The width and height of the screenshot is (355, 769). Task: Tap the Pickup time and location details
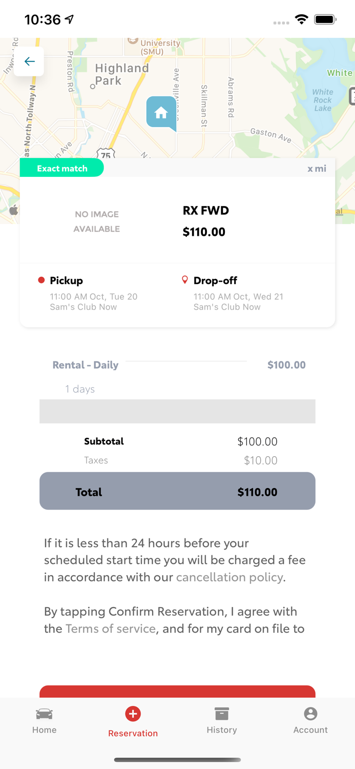pos(93,301)
